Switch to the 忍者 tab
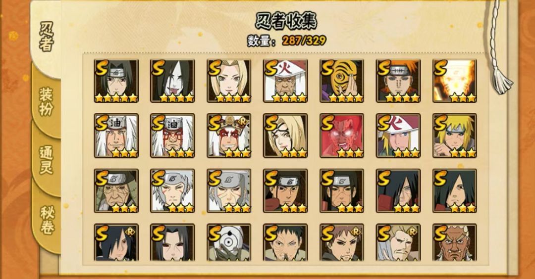This screenshot has height=279, width=535. (47, 37)
